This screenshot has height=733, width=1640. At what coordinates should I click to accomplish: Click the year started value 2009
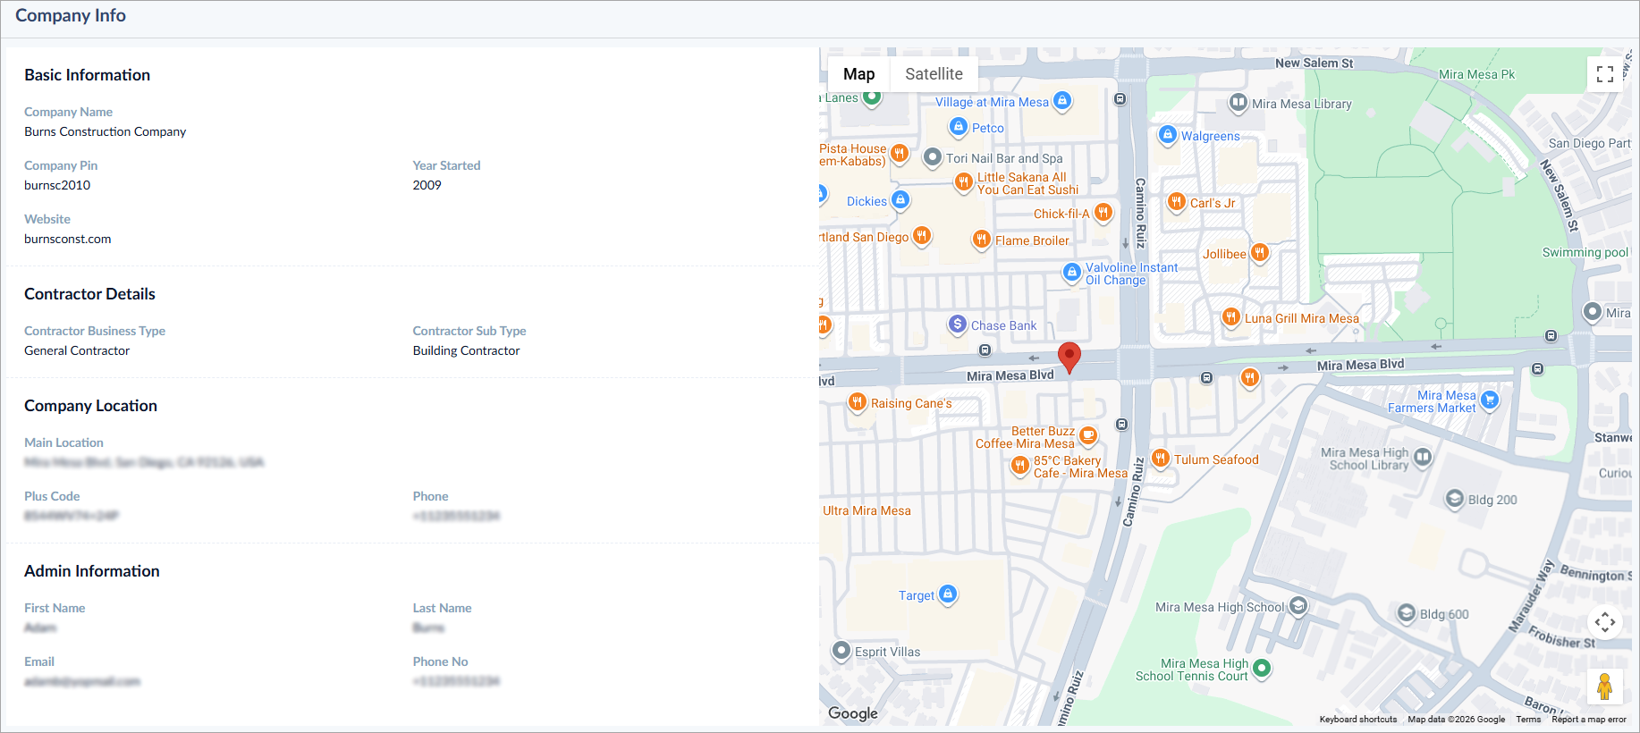tap(427, 185)
